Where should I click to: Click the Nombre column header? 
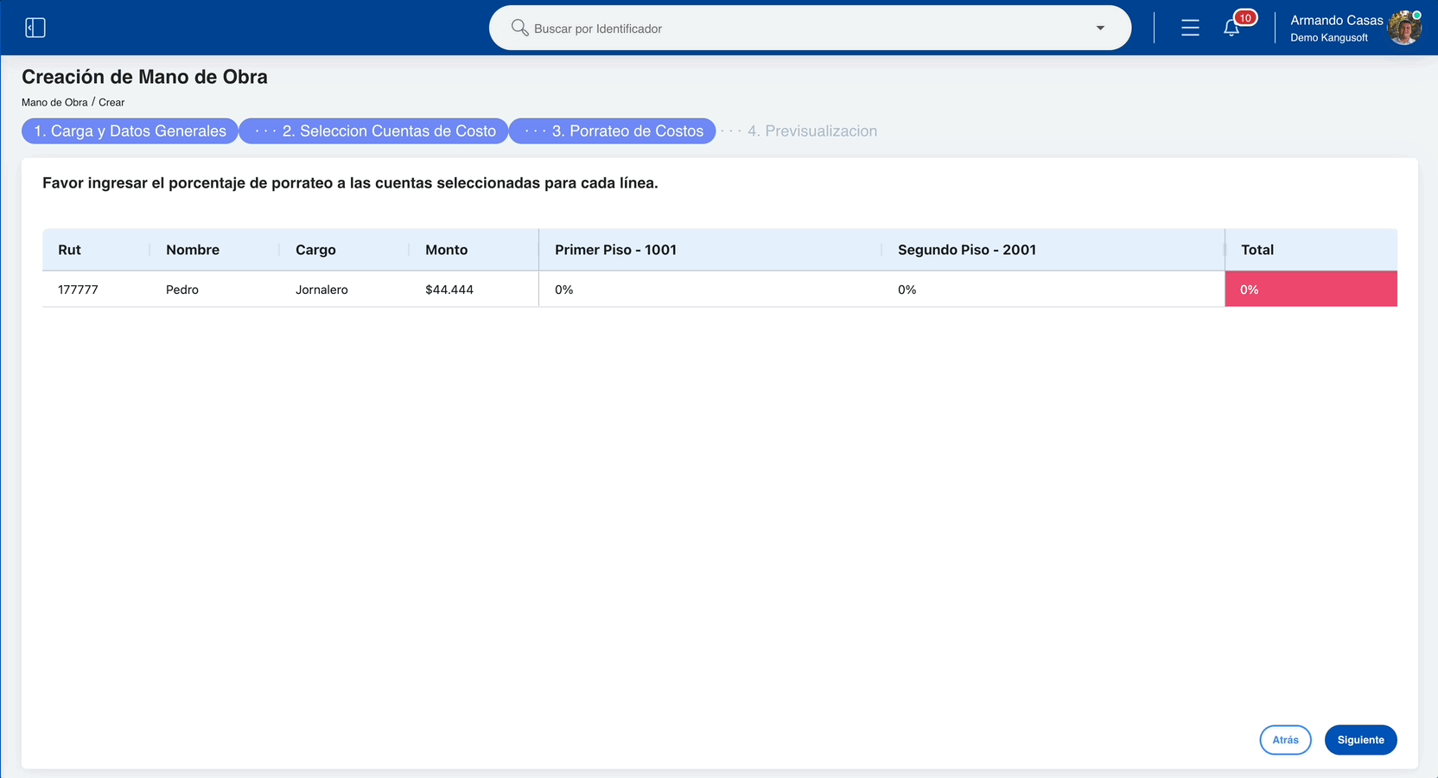click(x=215, y=250)
